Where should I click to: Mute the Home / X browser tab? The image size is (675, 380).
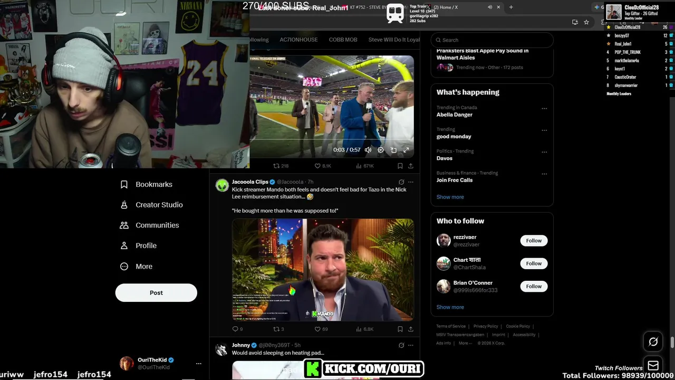click(x=490, y=7)
